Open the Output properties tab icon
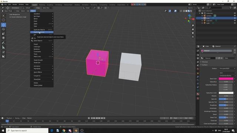This screenshot has width=237, height=133. pyautogui.click(x=198, y=58)
